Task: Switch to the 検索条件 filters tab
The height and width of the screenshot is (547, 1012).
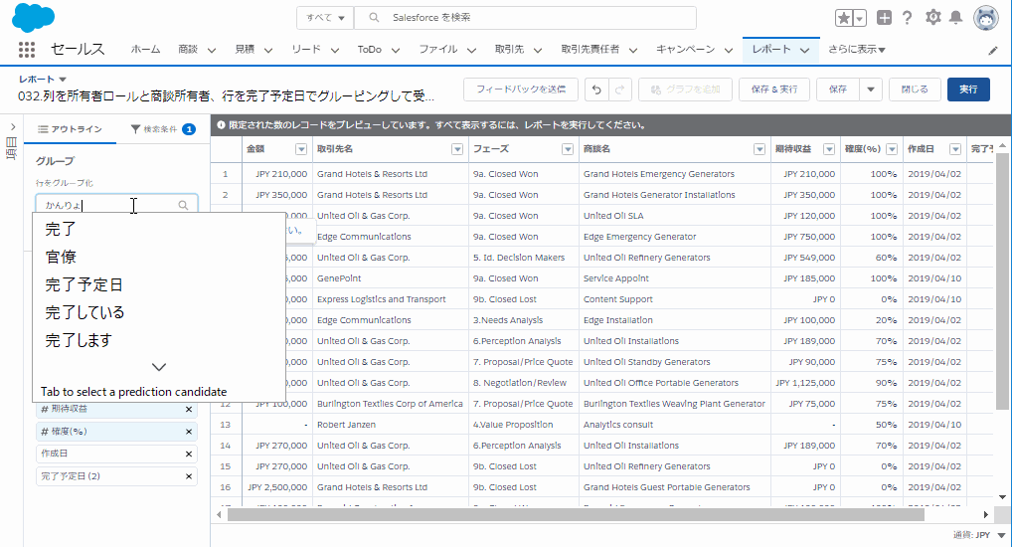Action: [x=163, y=129]
